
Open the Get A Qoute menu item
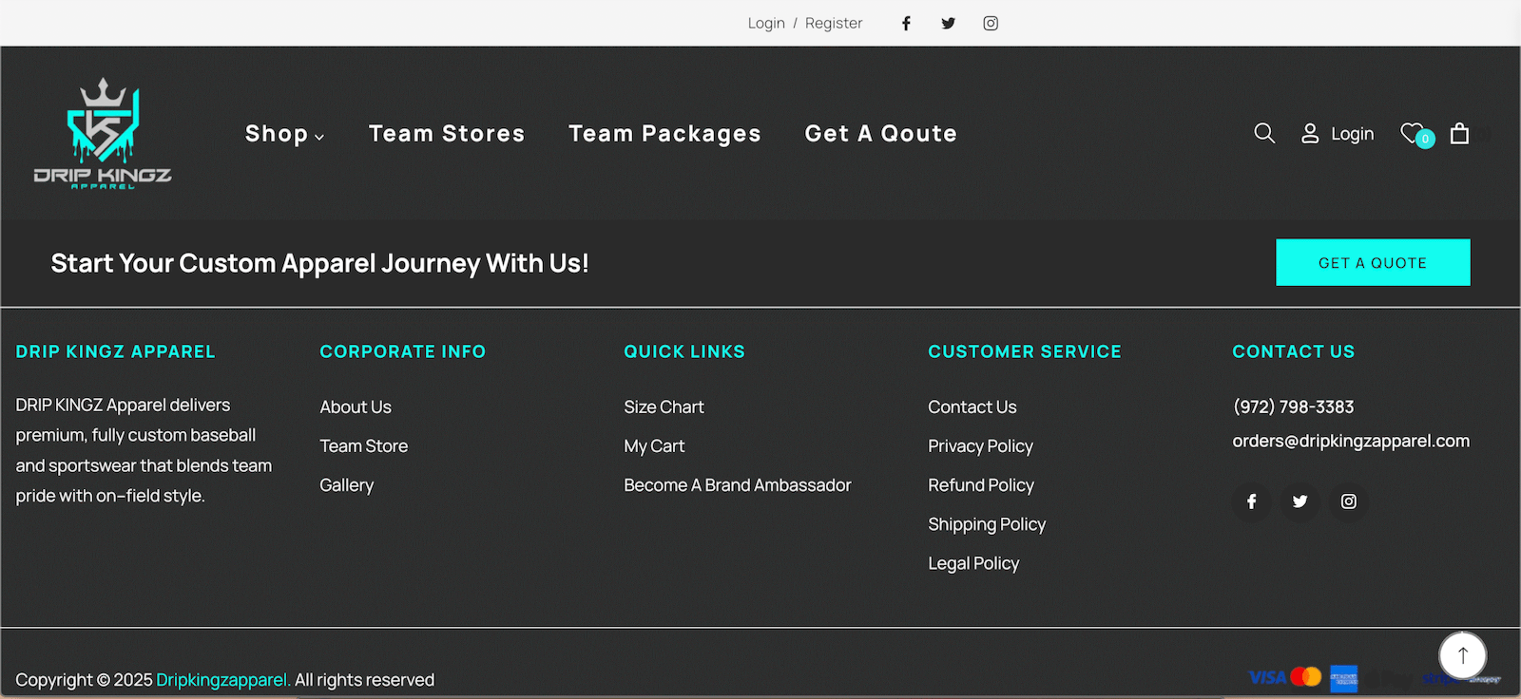coord(880,134)
